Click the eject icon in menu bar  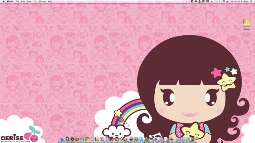[212, 1]
